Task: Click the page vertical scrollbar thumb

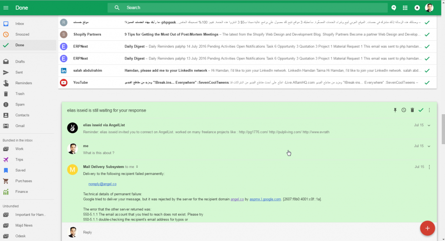Action: 443,129
